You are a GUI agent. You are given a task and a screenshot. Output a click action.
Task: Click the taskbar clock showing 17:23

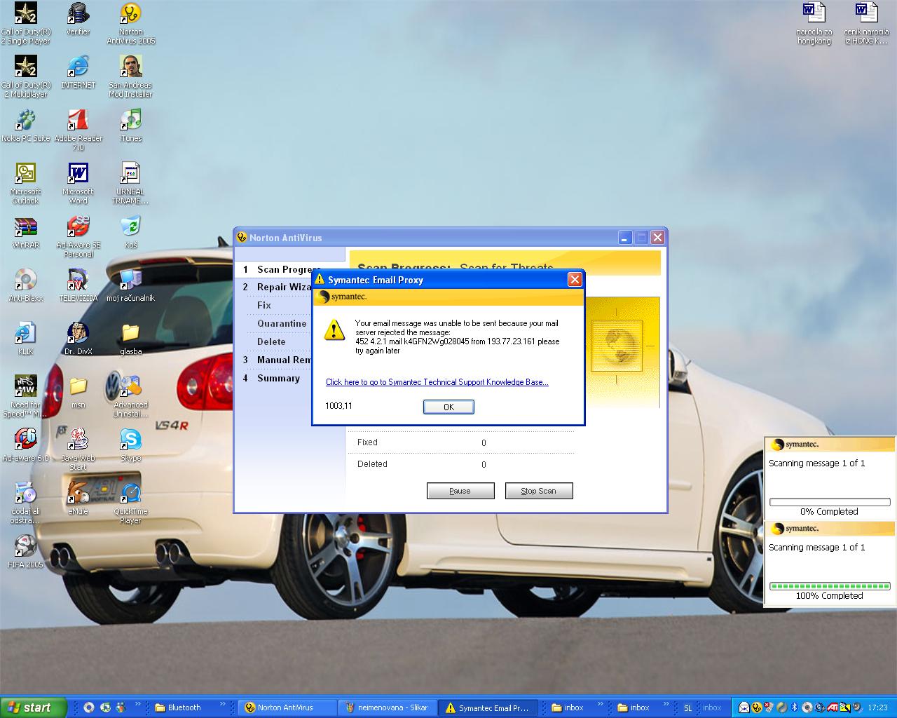point(878,707)
